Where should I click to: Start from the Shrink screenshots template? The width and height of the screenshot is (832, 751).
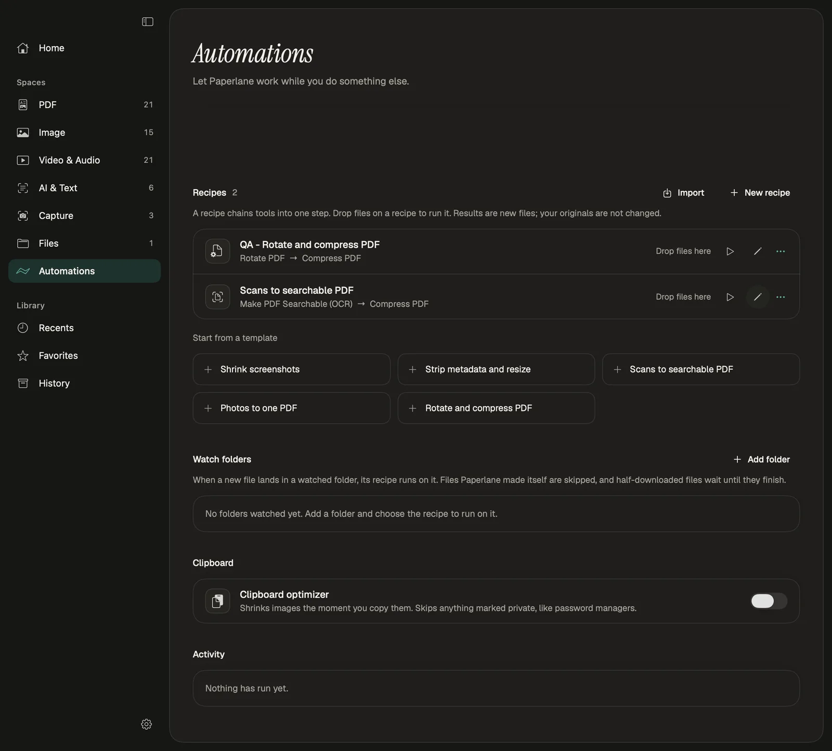coord(291,370)
